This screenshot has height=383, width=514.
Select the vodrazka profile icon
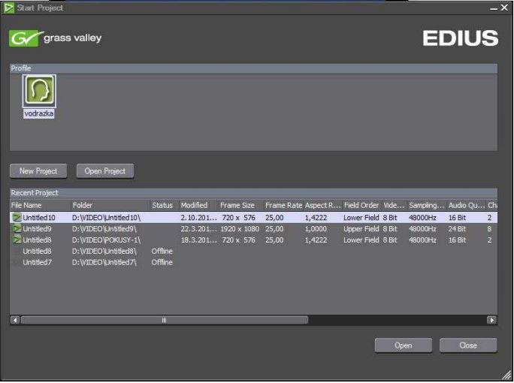[39, 91]
